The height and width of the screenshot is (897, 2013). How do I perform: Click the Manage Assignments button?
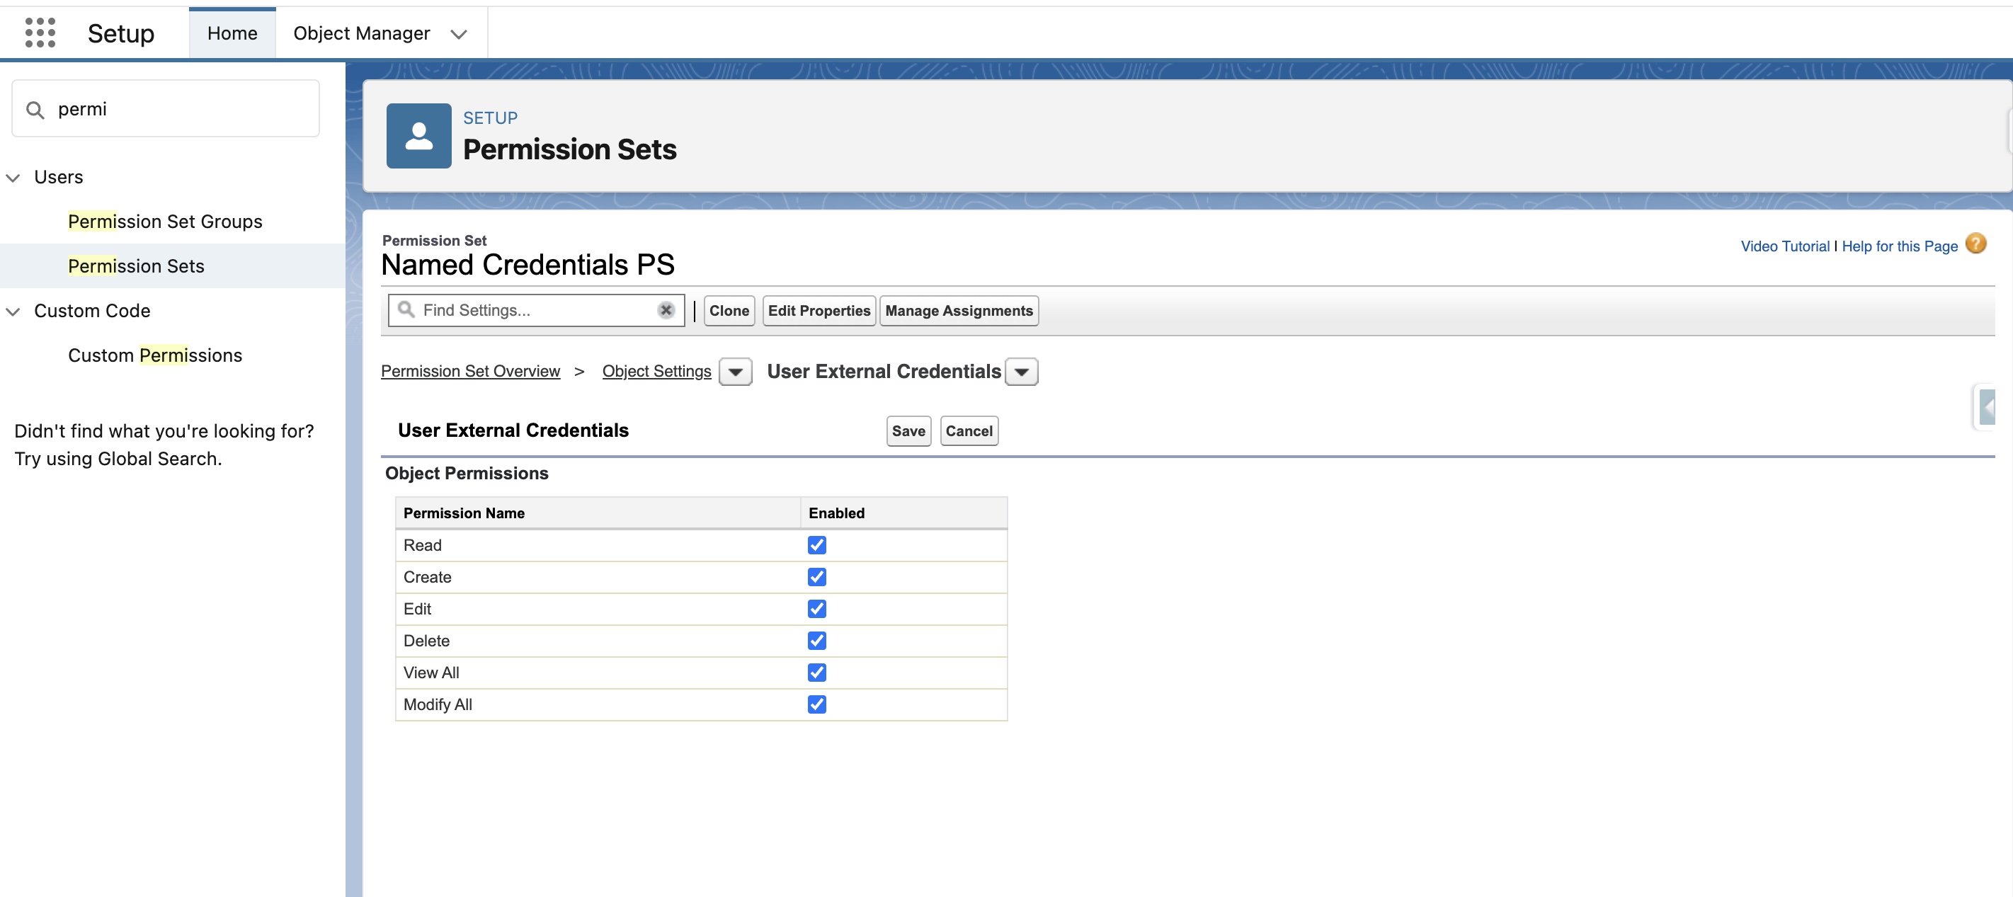(x=959, y=310)
